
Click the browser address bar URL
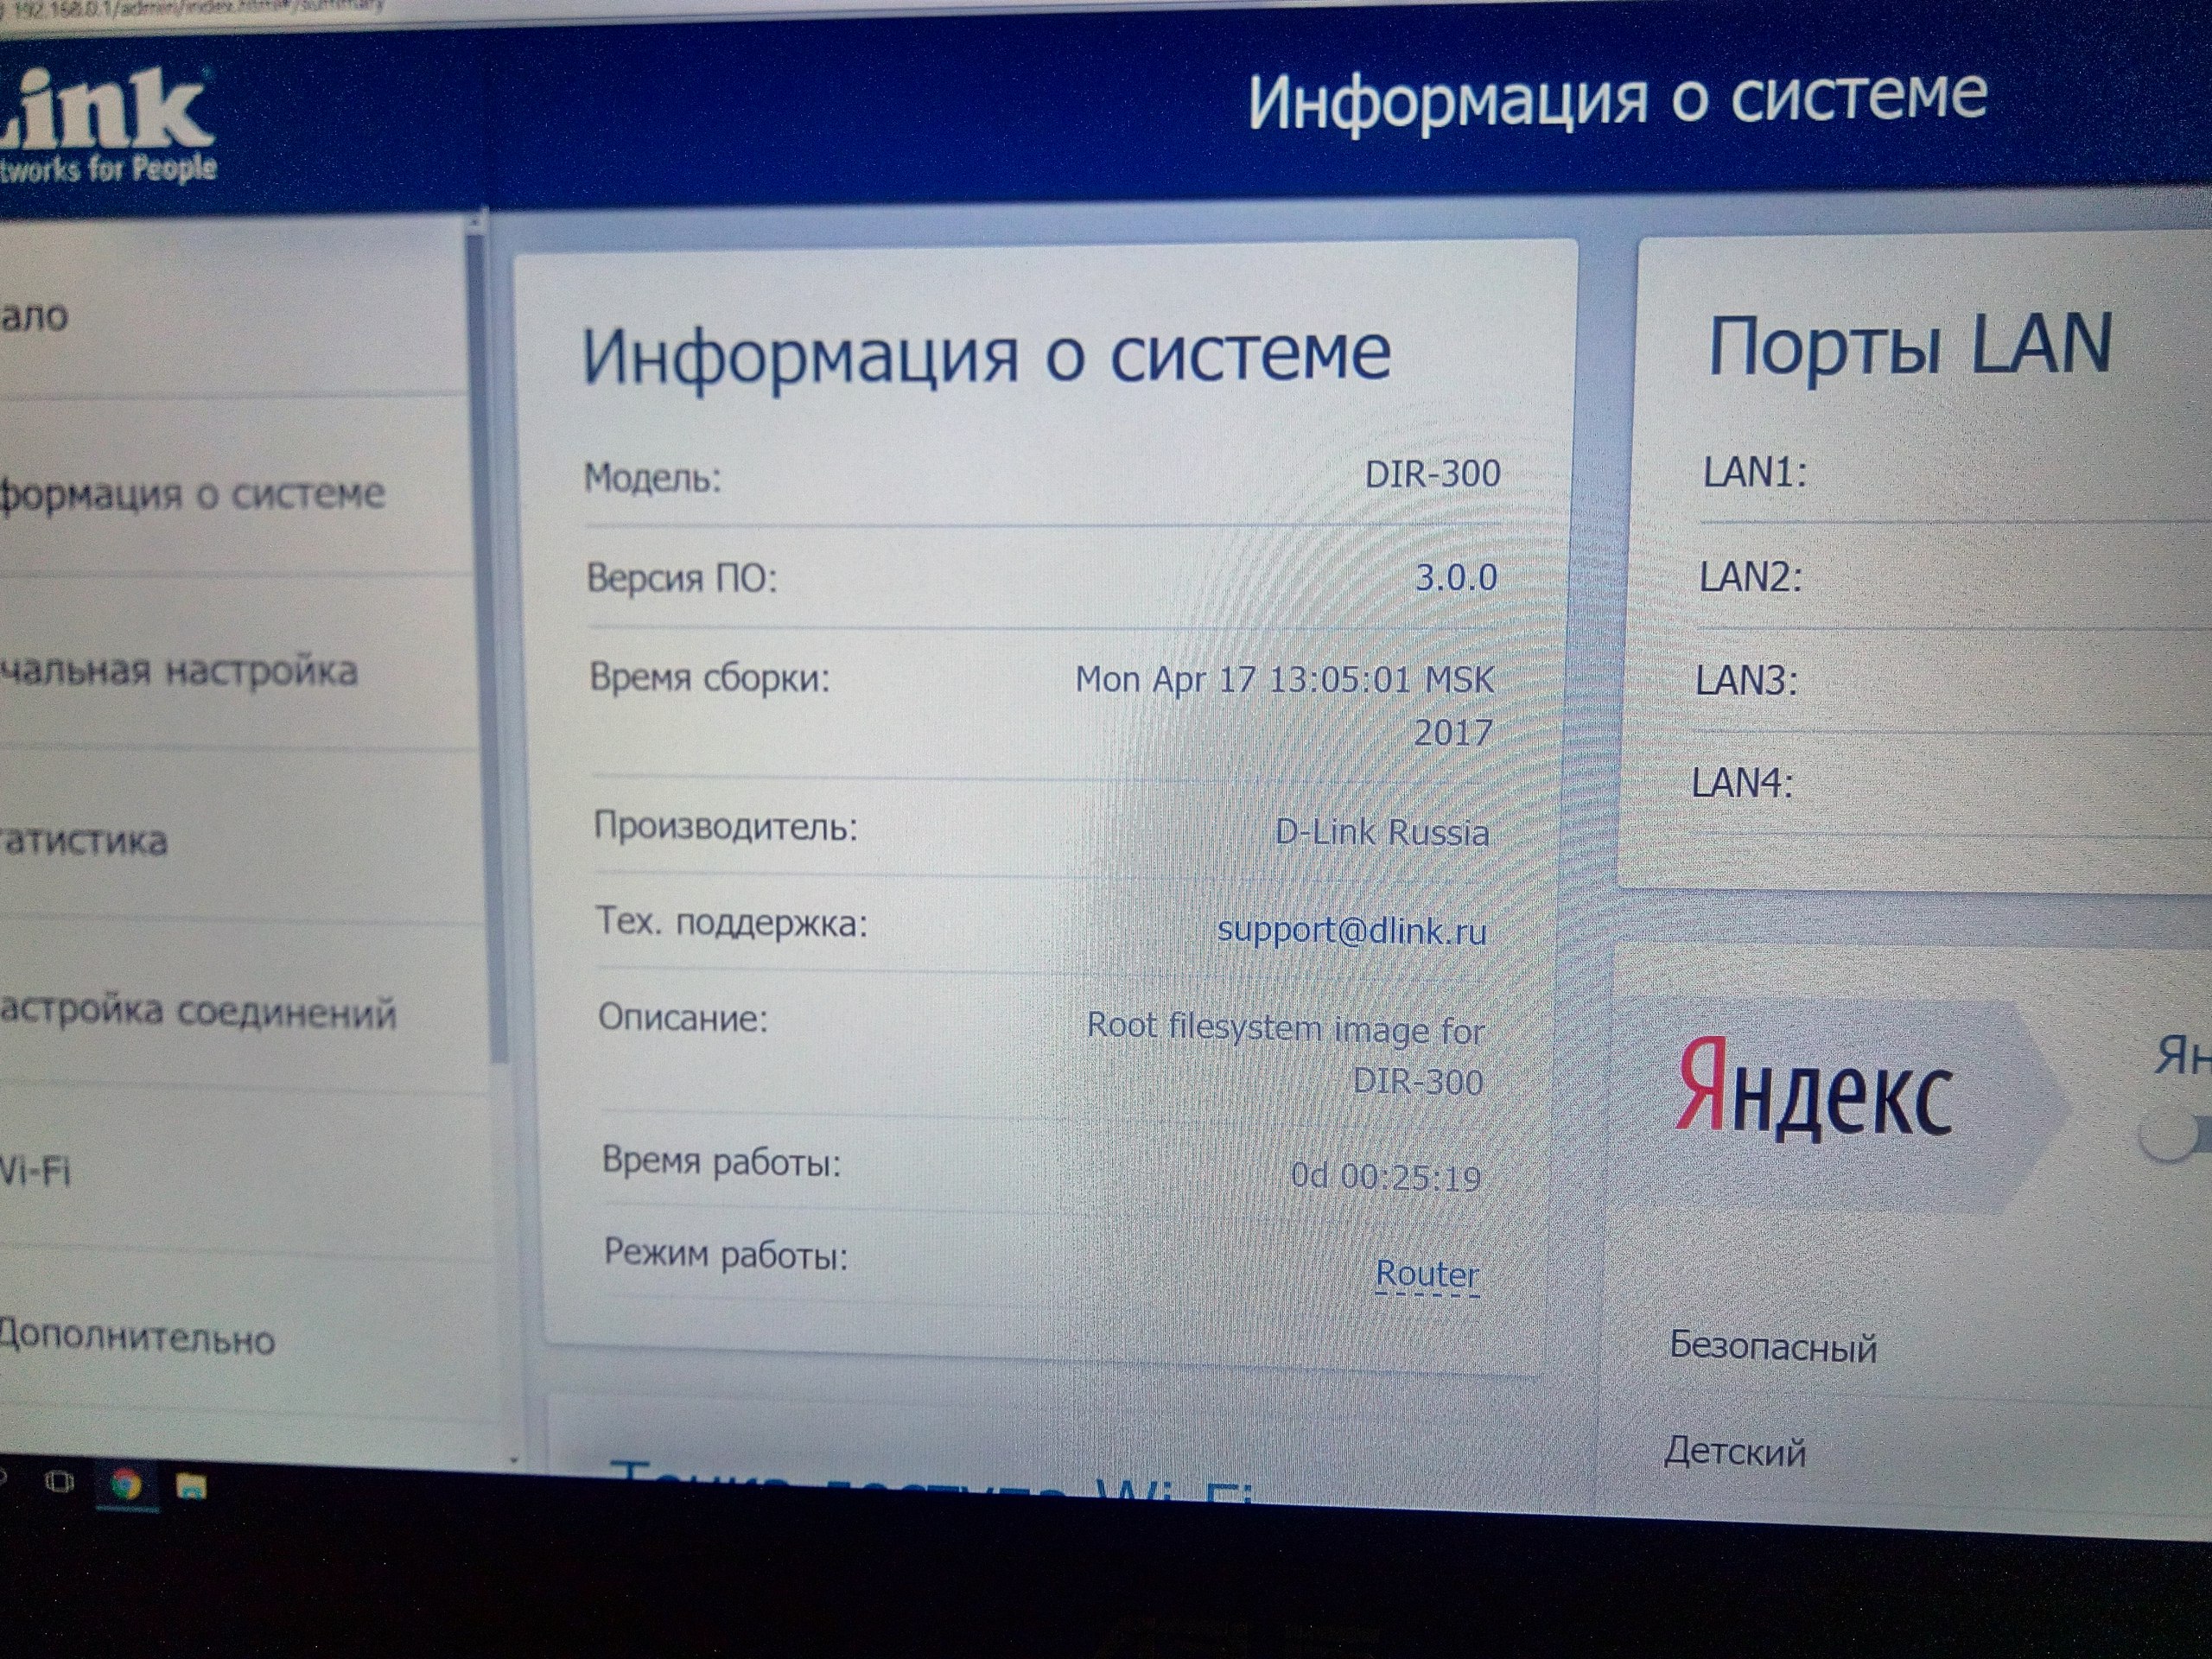click(x=200, y=6)
